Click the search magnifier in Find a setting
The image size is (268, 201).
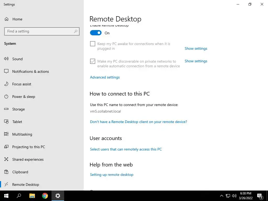76,31
